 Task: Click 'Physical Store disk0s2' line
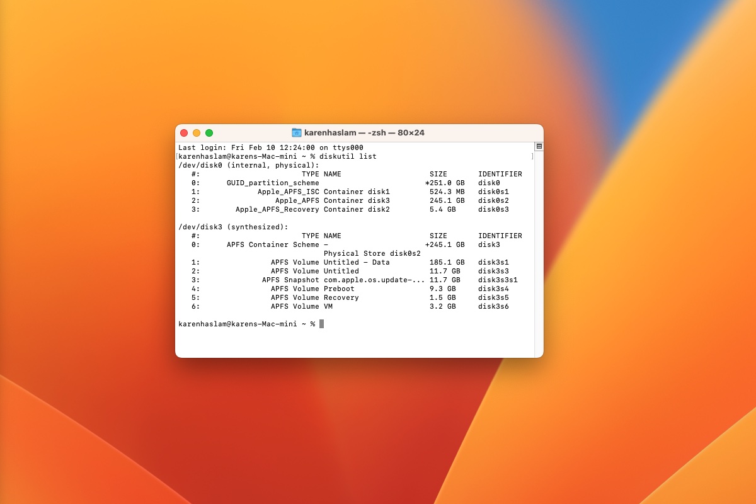pos(372,253)
